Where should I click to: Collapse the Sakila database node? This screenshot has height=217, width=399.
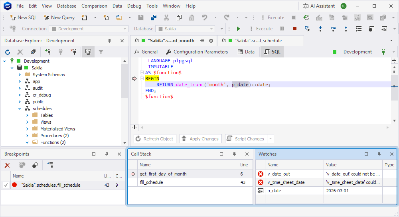pos(12,68)
